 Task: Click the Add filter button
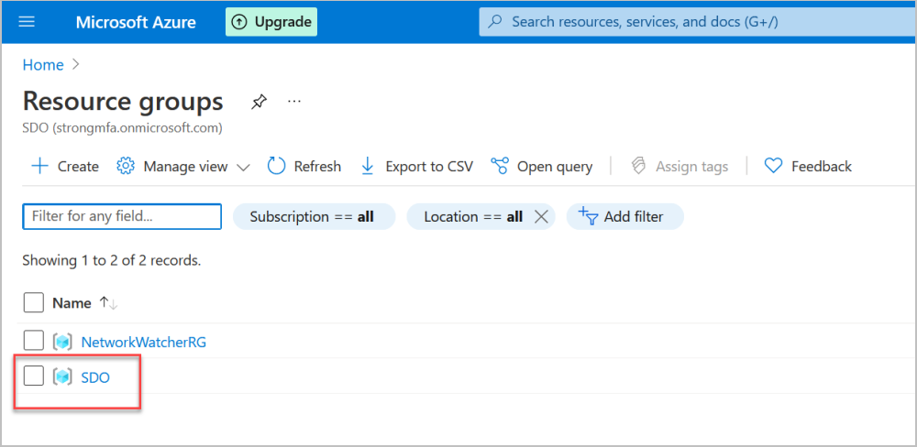(624, 217)
